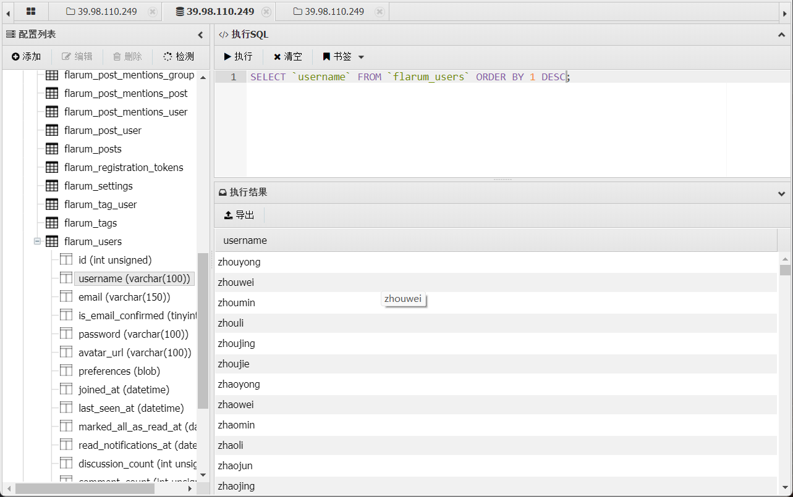Click the sidebar tree vertical scrollbar thumb

(203, 331)
